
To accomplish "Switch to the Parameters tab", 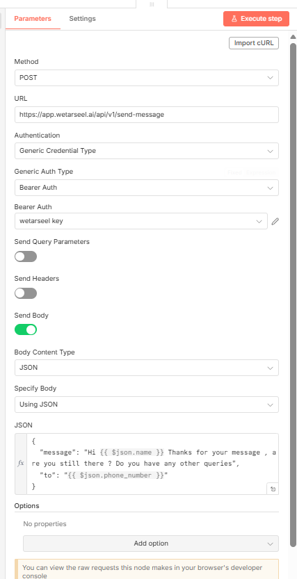I will click(33, 19).
